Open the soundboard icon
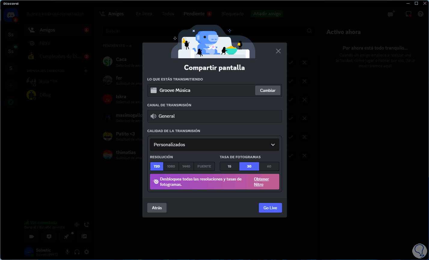This screenshot has height=260, width=429. click(x=84, y=237)
